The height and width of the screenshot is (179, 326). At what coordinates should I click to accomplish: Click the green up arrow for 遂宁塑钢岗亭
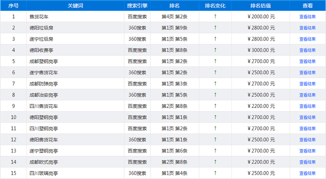pos(215,151)
